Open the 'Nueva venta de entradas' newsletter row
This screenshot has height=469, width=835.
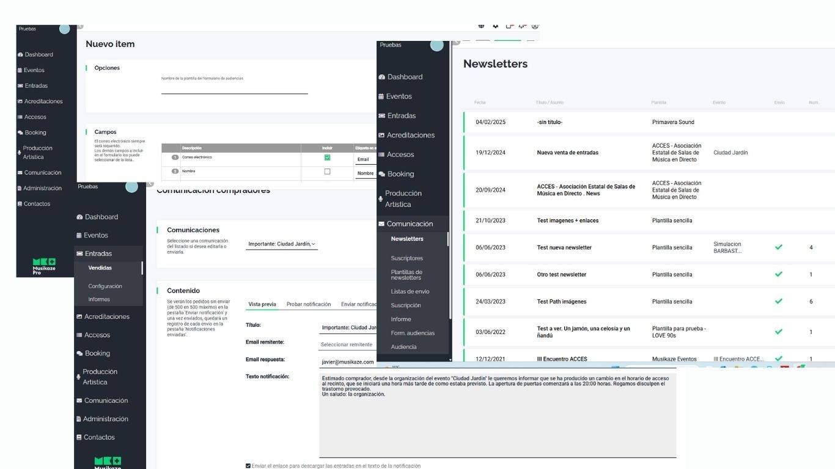(567, 153)
